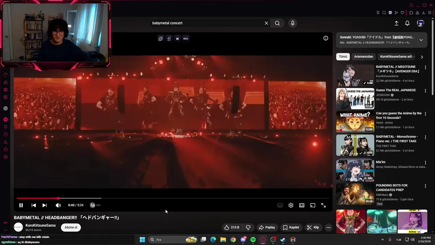Open options for Guess The REAL JAPANESE
This screenshot has width=435, height=245.
pyautogui.click(x=425, y=91)
